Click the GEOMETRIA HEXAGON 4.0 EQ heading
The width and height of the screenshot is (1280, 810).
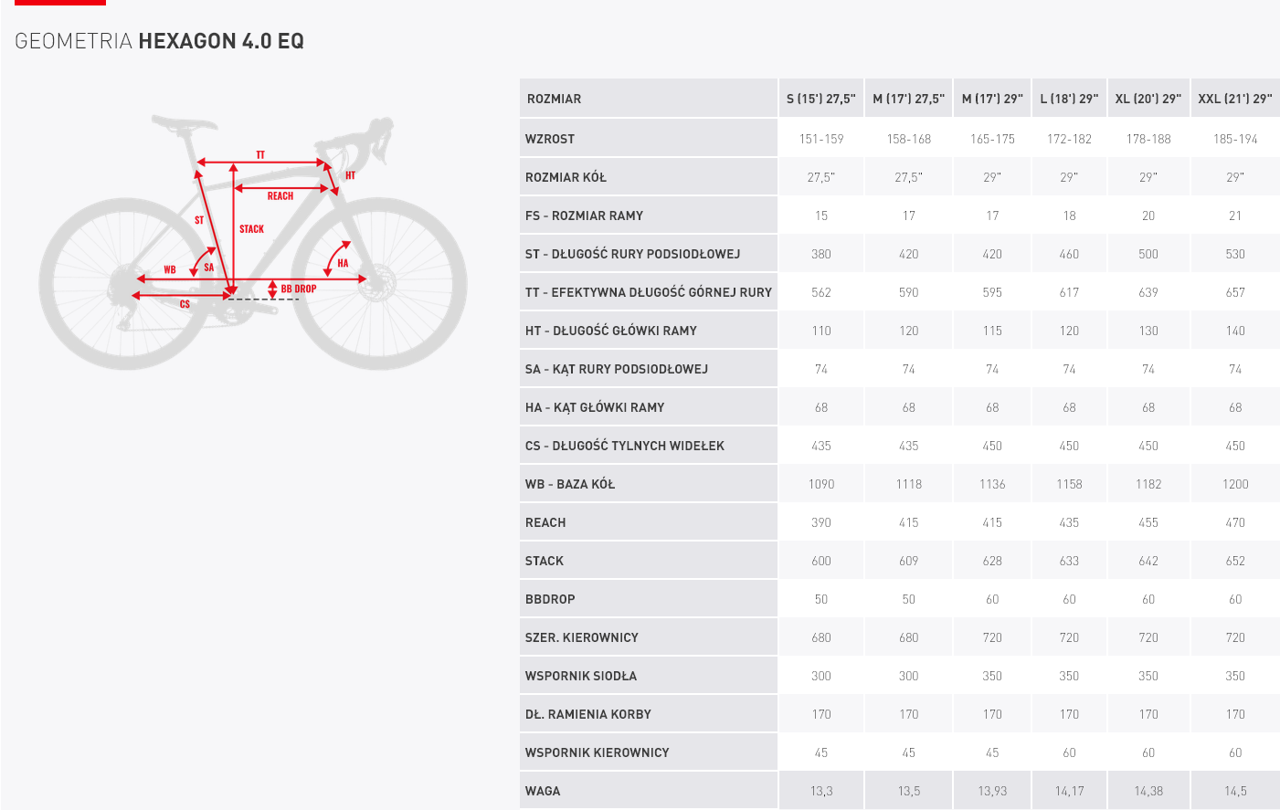pos(160,41)
